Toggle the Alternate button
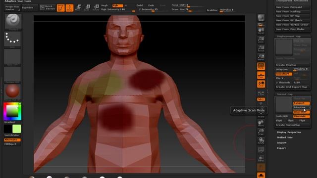 pyautogui.click(x=12, y=139)
